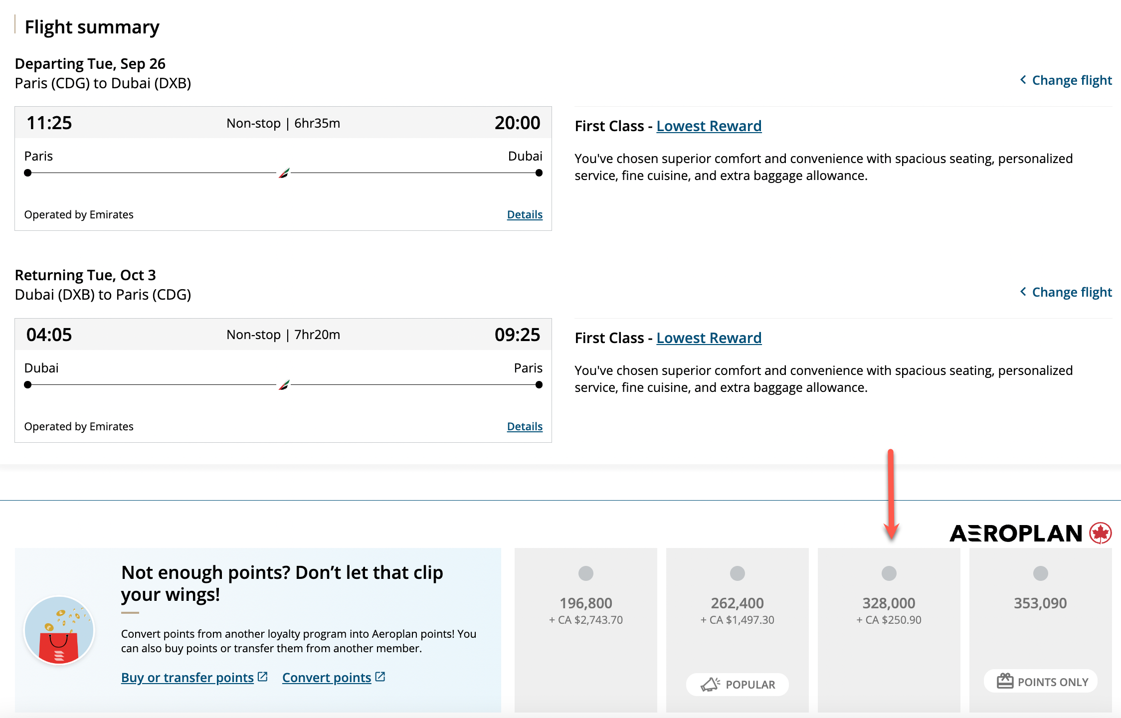Select the 262,400 points radio option
Image resolution: width=1121 pixels, height=718 pixels.
(737, 573)
